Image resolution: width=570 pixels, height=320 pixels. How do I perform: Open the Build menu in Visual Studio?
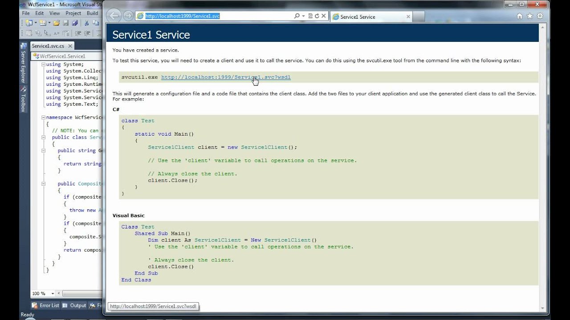(x=93, y=13)
